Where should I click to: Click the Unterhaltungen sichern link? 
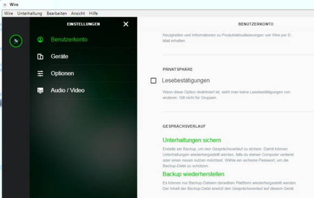point(192,140)
